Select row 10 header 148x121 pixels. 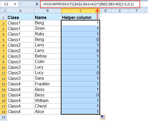point(3,67)
